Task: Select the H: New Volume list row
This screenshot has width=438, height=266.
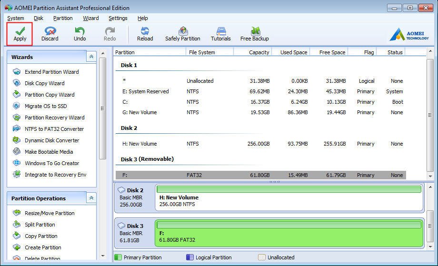Action: [260, 144]
